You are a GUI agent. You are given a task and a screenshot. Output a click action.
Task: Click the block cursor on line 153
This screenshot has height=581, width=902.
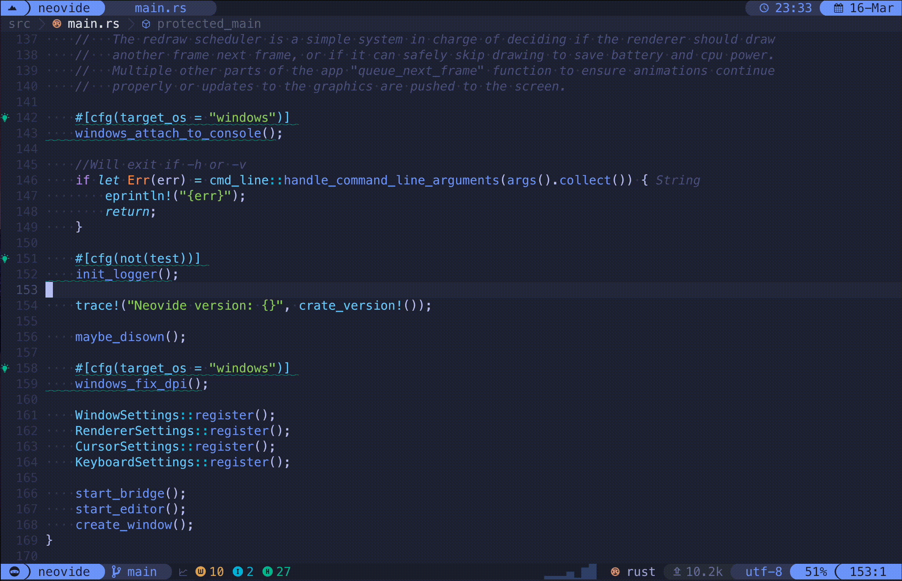(49, 290)
